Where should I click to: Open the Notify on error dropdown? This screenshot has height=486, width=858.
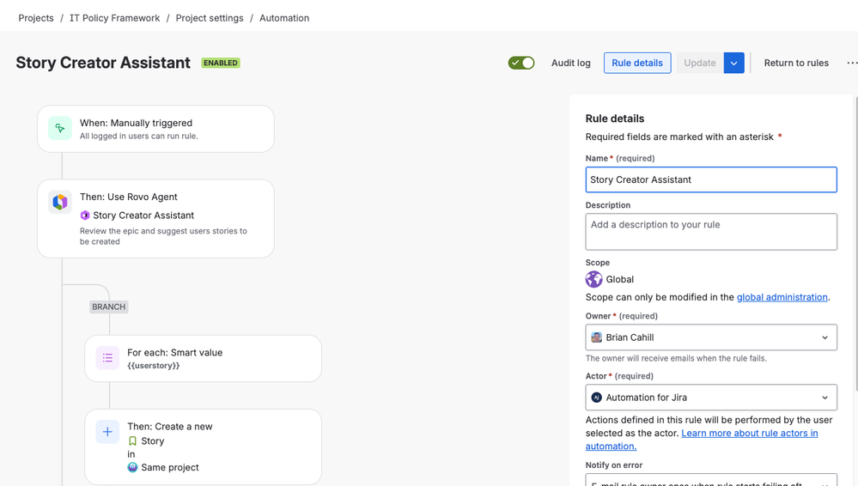tap(711, 480)
